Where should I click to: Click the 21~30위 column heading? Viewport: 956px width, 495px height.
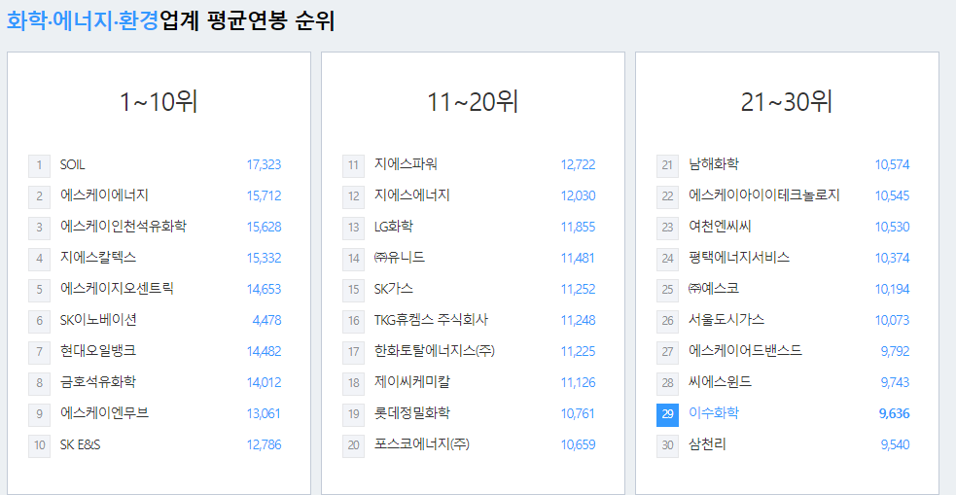pyautogui.click(x=787, y=102)
